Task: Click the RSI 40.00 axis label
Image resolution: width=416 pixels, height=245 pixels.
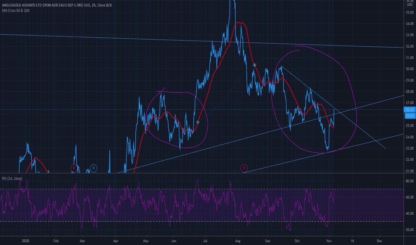Action: coord(410,213)
